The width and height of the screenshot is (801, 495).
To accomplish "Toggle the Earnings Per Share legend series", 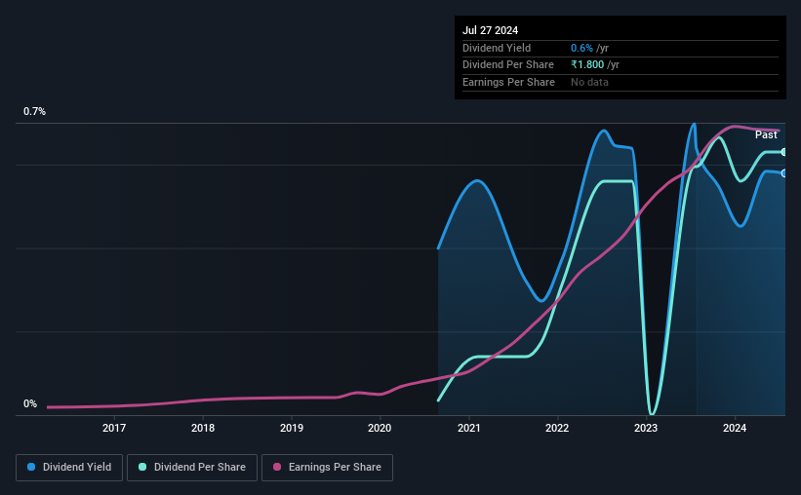I will point(327,468).
